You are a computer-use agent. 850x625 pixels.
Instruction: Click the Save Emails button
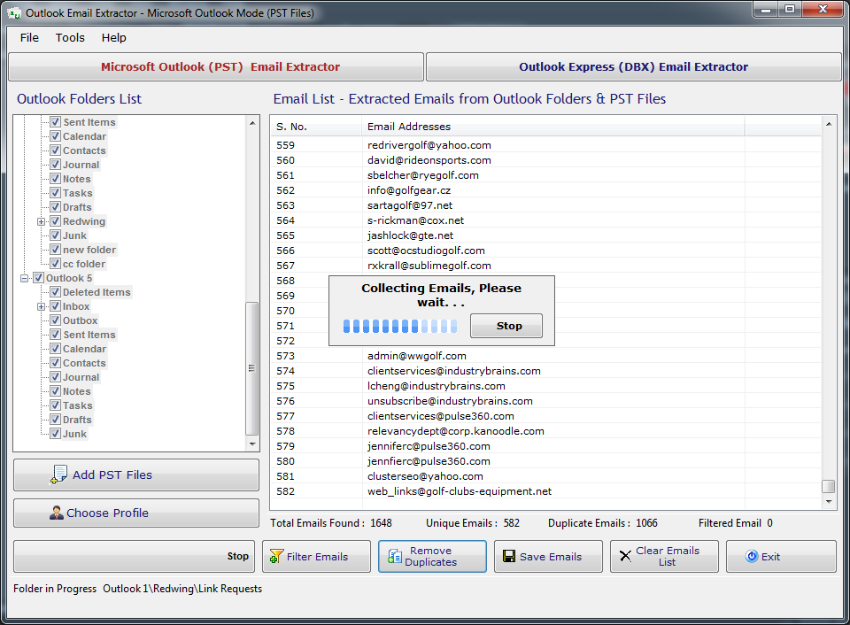pos(548,556)
